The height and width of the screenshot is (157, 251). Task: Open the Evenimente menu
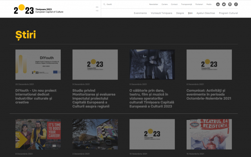coord(140,13)
